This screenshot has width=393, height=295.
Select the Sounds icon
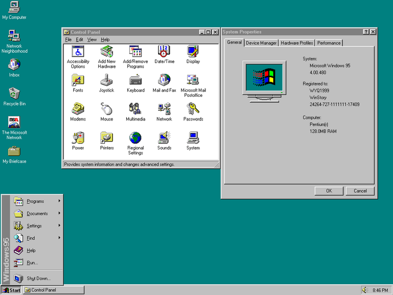[164, 138]
